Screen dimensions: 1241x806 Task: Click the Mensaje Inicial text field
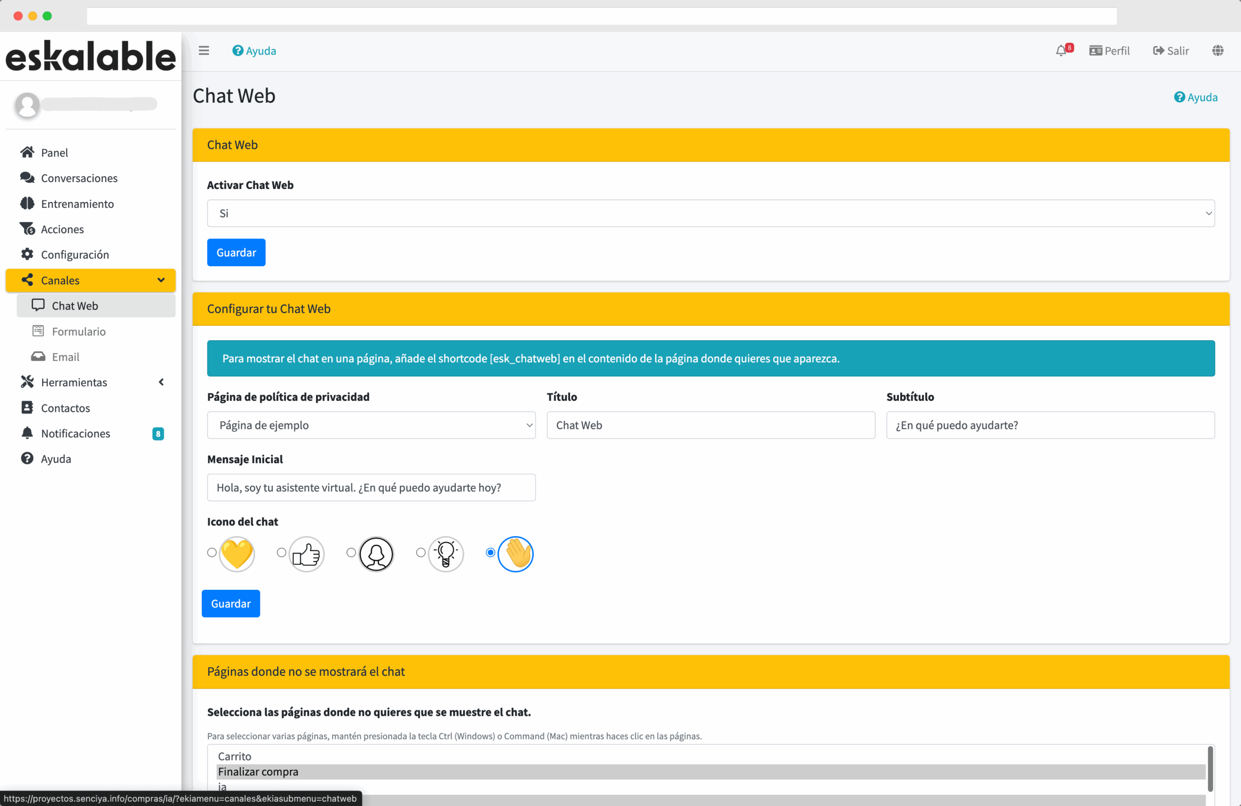371,488
